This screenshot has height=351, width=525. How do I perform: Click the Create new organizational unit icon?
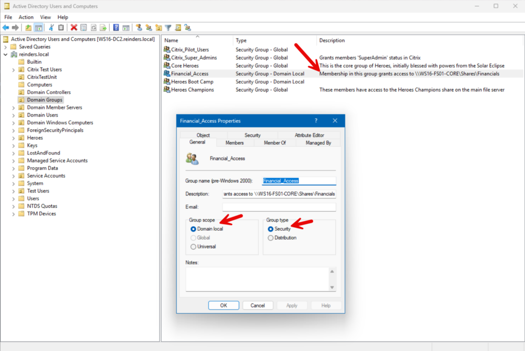(x=158, y=28)
